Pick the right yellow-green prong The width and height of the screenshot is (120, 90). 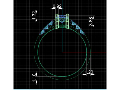[67, 21]
